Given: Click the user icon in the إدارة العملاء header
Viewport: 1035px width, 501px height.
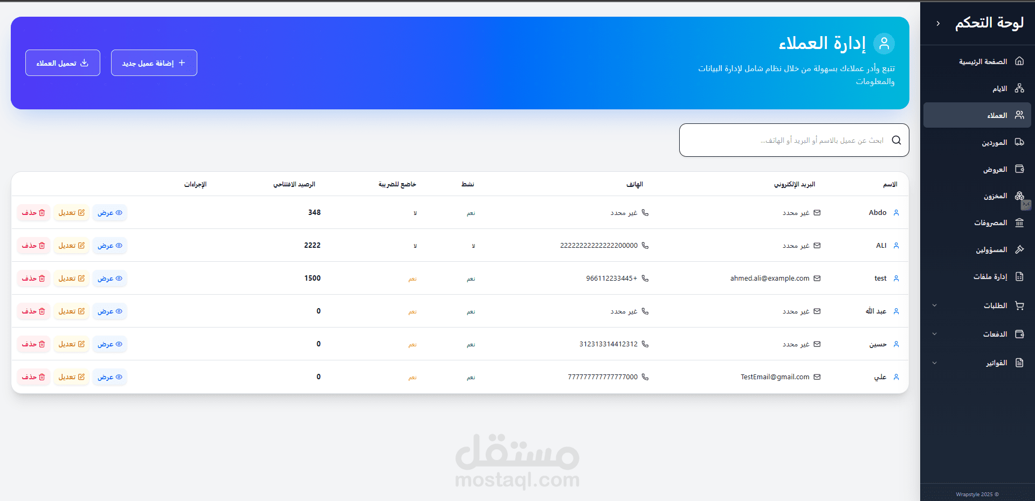Looking at the screenshot, I should 884,44.
